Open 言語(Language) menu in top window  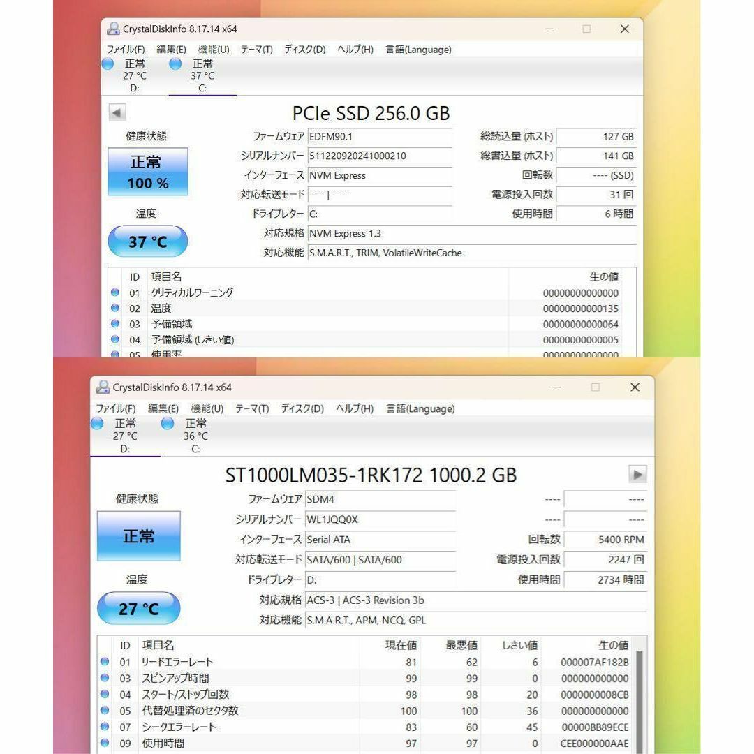[x=418, y=50]
